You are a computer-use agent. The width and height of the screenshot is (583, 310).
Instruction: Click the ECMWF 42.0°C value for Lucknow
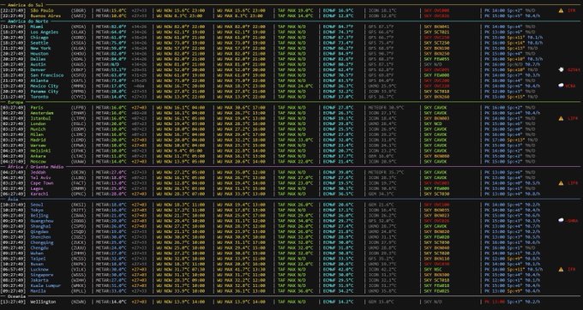pyautogui.click(x=338, y=269)
